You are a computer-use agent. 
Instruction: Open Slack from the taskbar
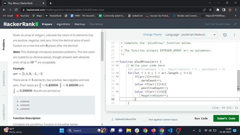[x=137, y=130]
